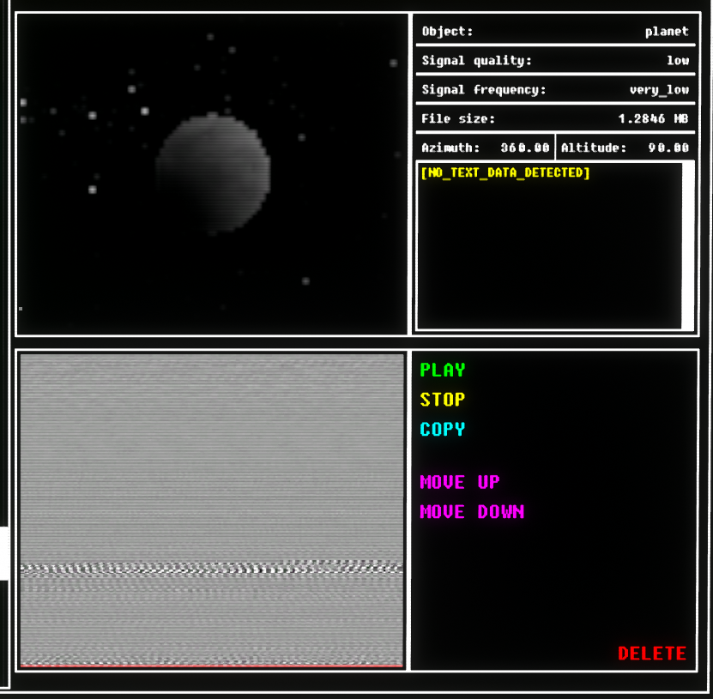Click the red DELETE button
This screenshot has height=699, width=713.
pyautogui.click(x=652, y=654)
